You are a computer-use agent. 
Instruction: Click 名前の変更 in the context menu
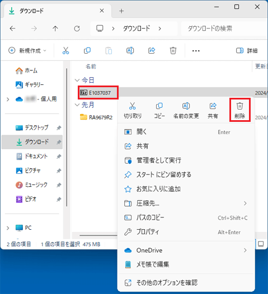point(186,111)
